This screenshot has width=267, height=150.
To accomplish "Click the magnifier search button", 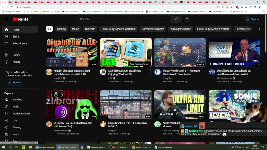I will click(x=176, y=19).
